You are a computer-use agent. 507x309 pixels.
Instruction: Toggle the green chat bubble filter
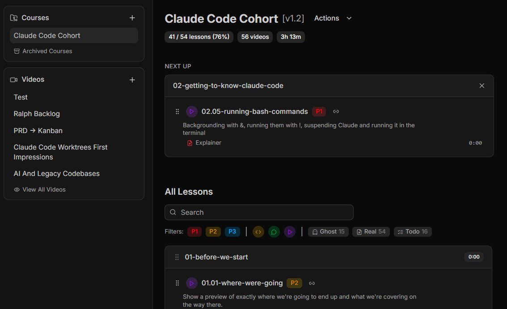[x=274, y=232]
